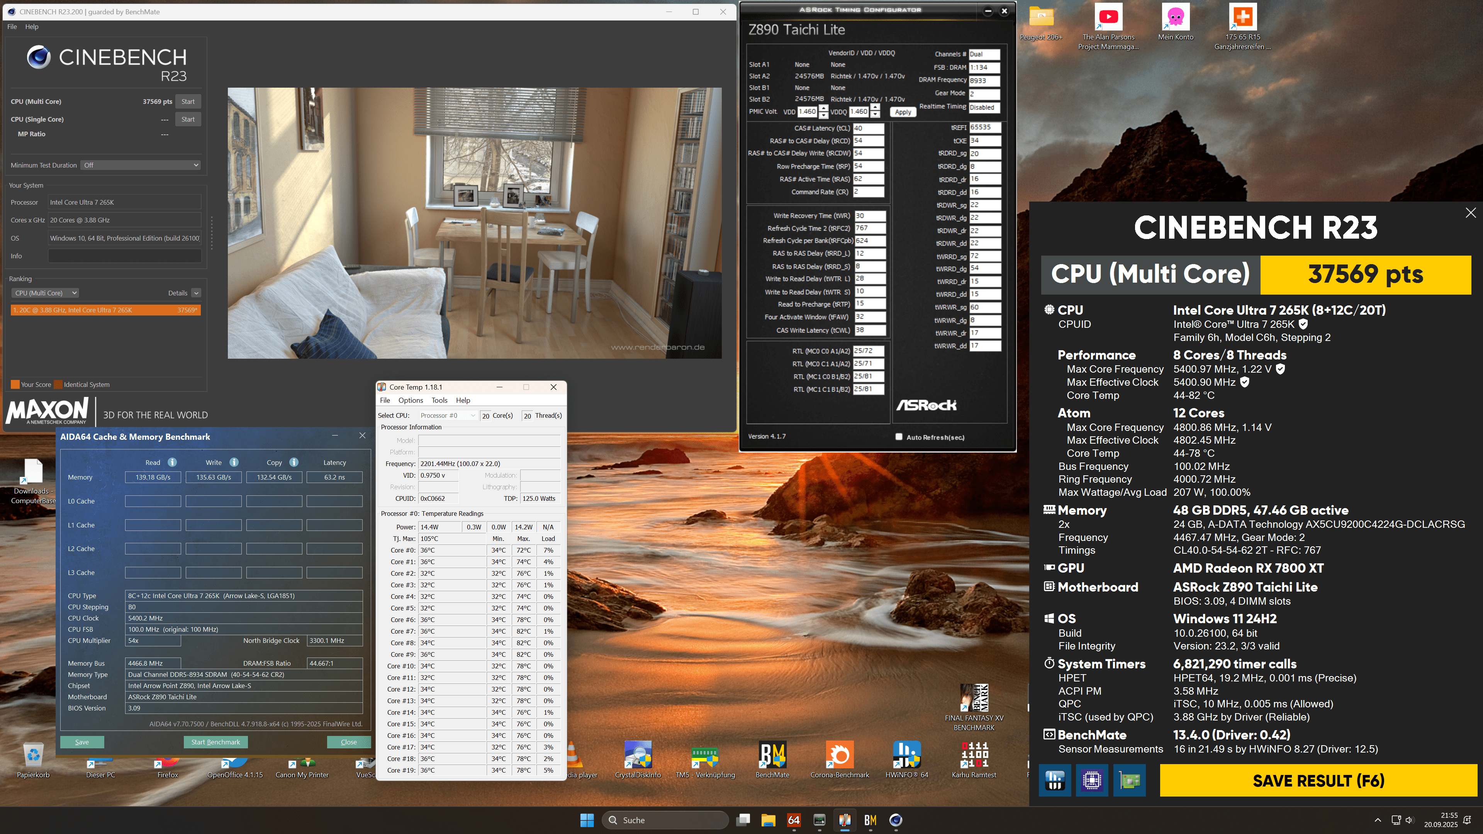Click SAVE RESULT (F6) button
Image resolution: width=1483 pixels, height=834 pixels.
pos(1318,780)
